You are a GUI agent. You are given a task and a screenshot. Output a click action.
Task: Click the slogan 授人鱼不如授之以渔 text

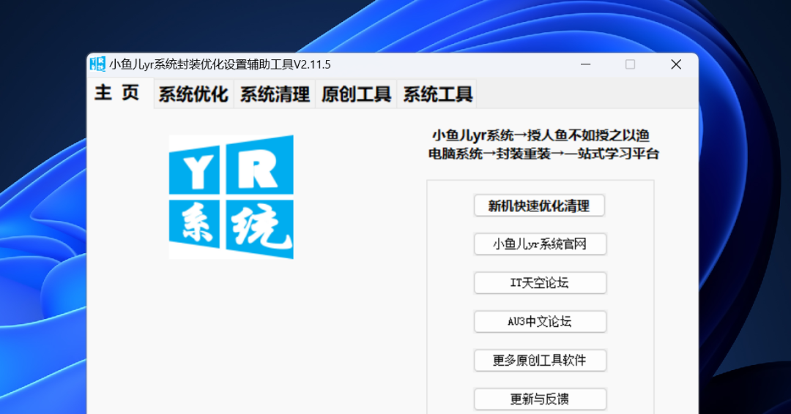[x=588, y=135]
